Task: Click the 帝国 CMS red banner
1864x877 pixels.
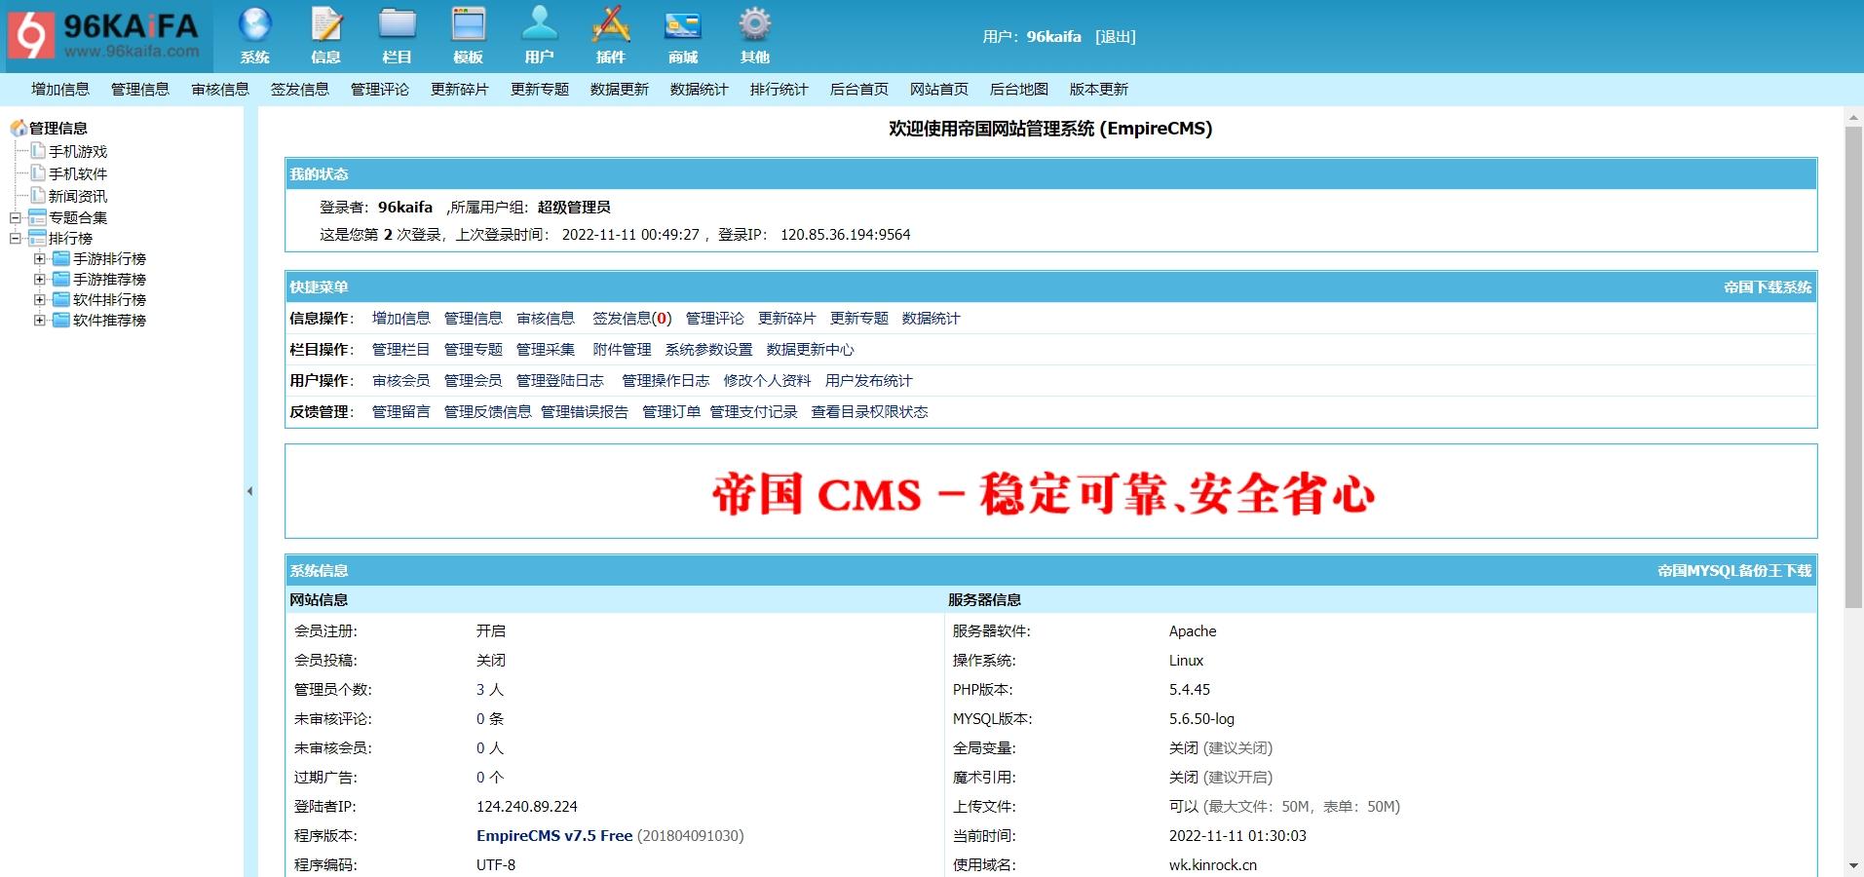Action: (x=1044, y=492)
